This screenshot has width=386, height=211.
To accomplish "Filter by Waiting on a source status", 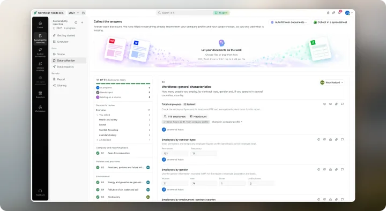I will pos(123,97).
